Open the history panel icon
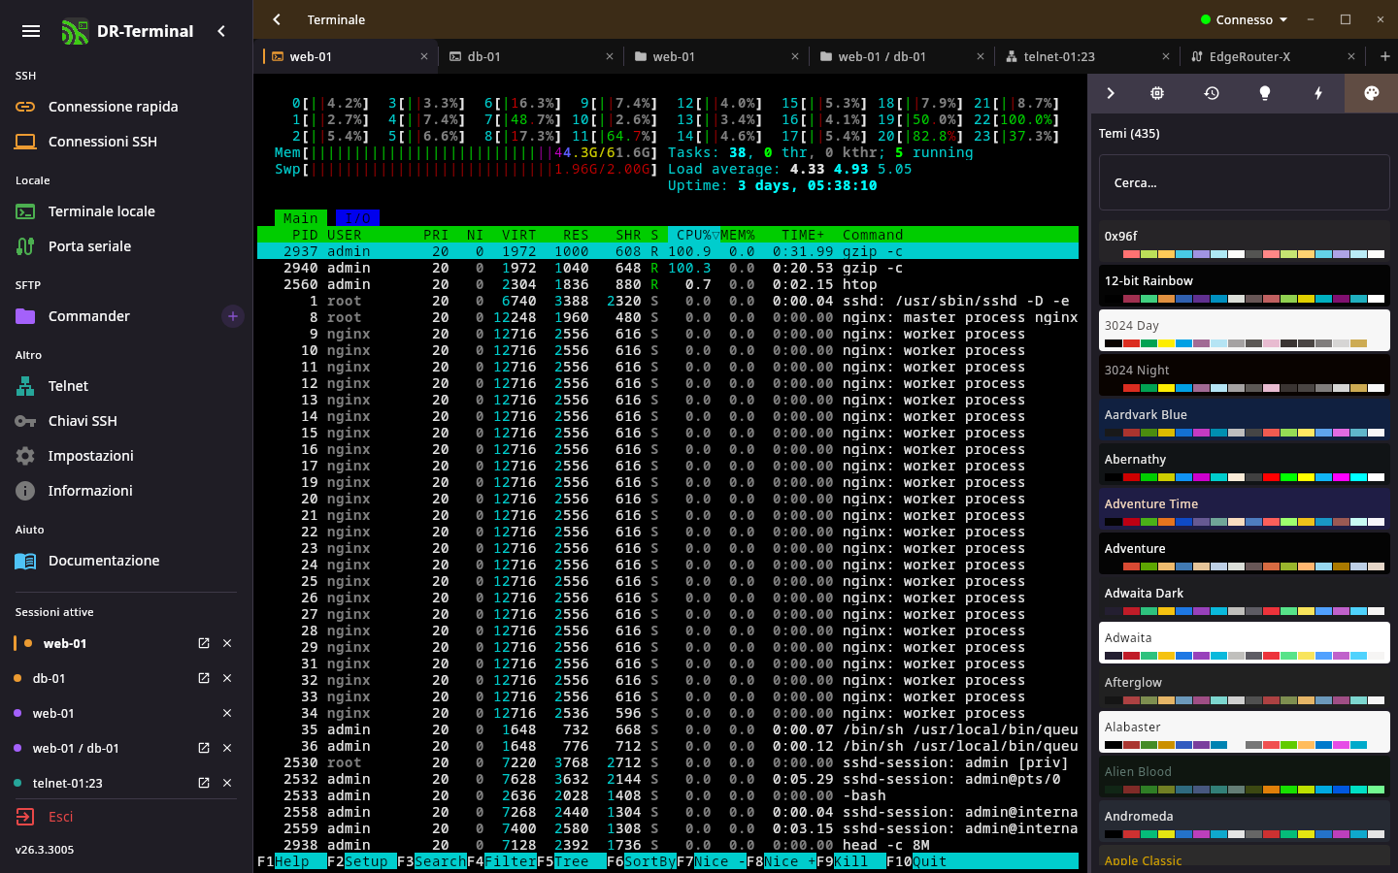1398x873 pixels. click(x=1212, y=93)
